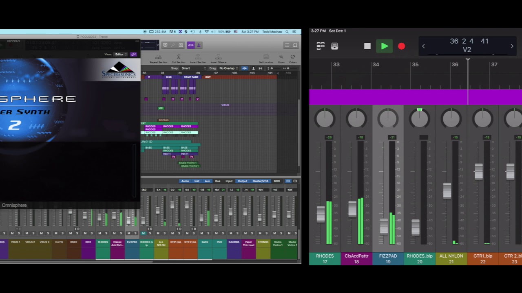Toggle the metronome click button
The width and height of the screenshot is (522, 293).
pyautogui.click(x=199, y=45)
